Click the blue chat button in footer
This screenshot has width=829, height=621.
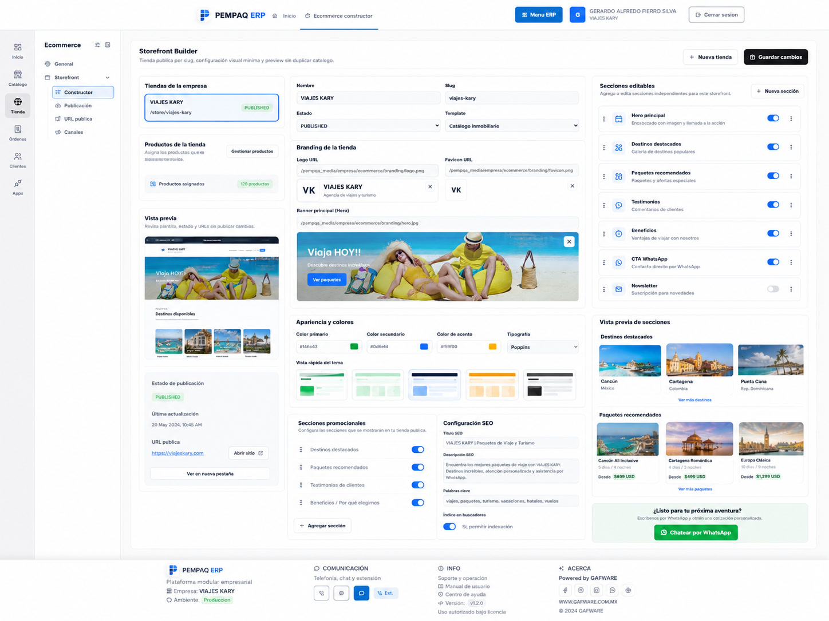pos(361,593)
